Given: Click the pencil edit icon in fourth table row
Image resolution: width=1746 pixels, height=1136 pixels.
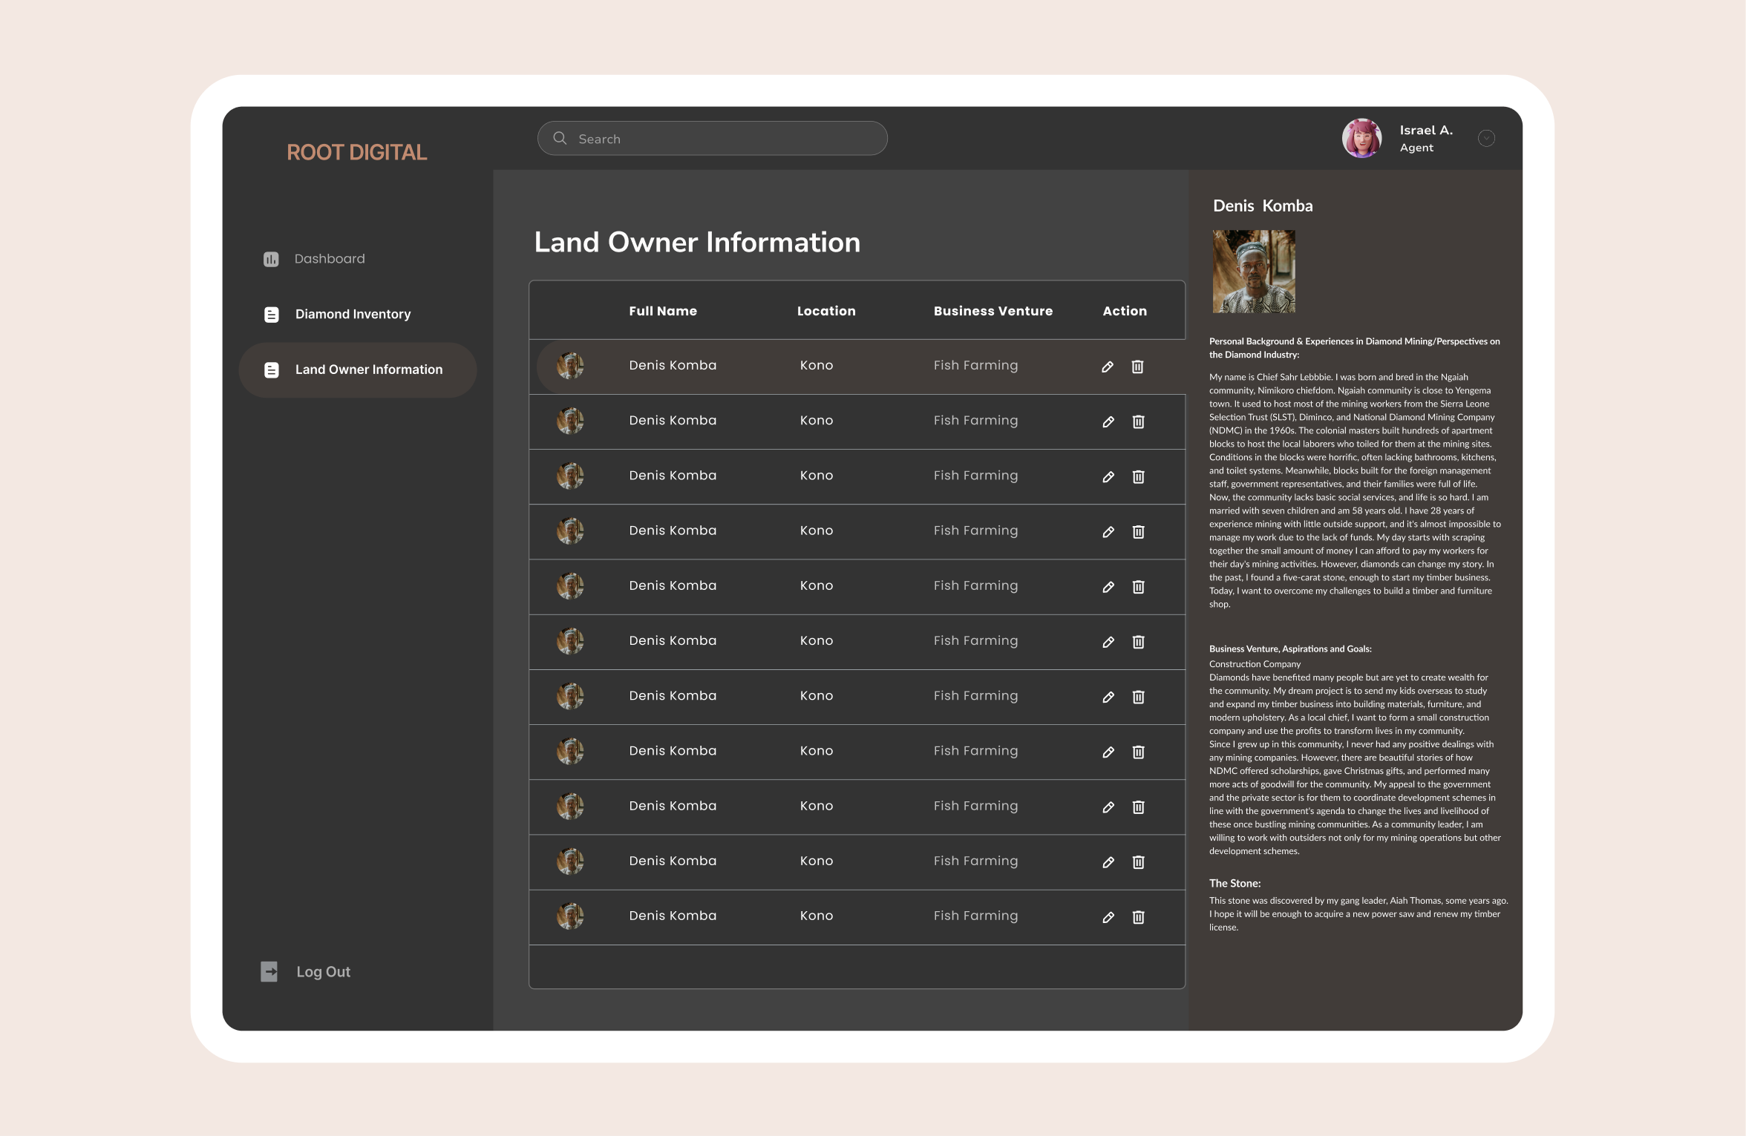Looking at the screenshot, I should pos(1108,531).
